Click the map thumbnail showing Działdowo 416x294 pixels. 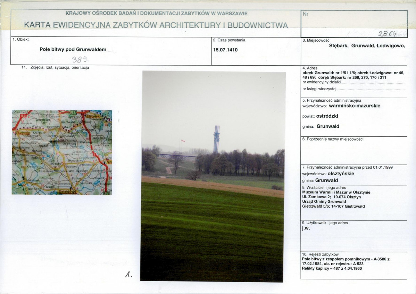coord(62,152)
